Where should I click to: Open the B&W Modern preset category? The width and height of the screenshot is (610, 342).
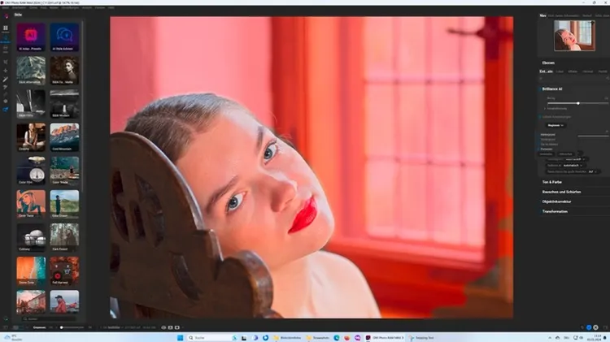(64, 104)
